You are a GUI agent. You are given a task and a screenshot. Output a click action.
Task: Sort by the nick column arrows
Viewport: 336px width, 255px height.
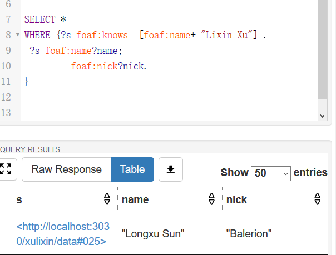(x=317, y=199)
